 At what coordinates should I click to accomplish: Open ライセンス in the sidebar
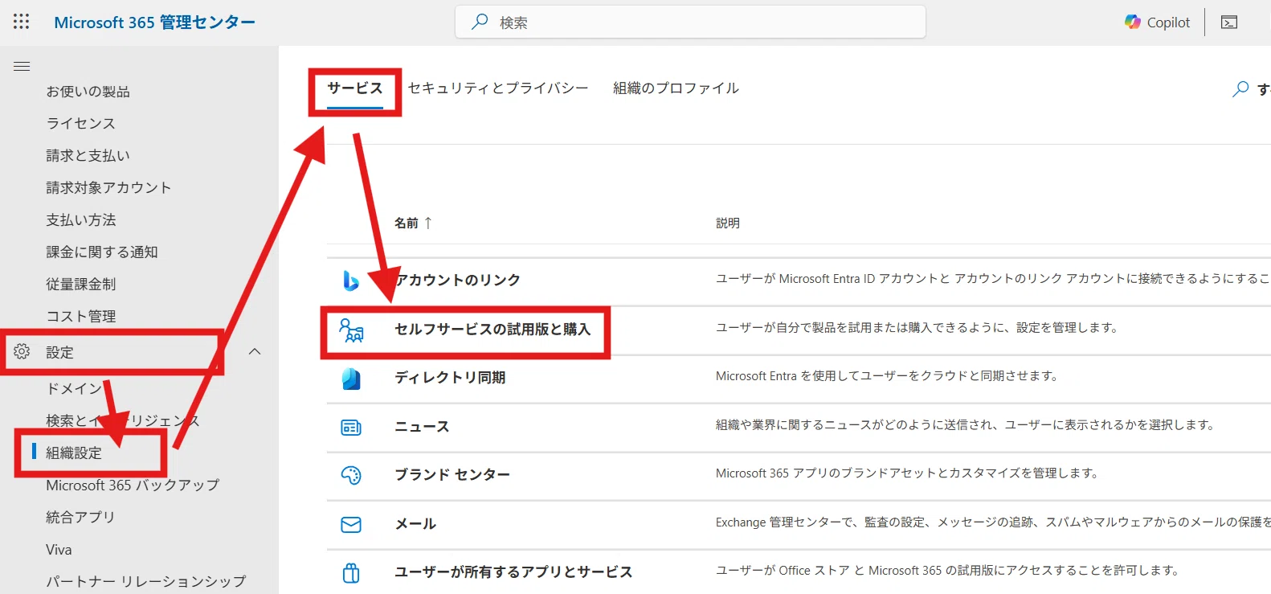tap(80, 124)
